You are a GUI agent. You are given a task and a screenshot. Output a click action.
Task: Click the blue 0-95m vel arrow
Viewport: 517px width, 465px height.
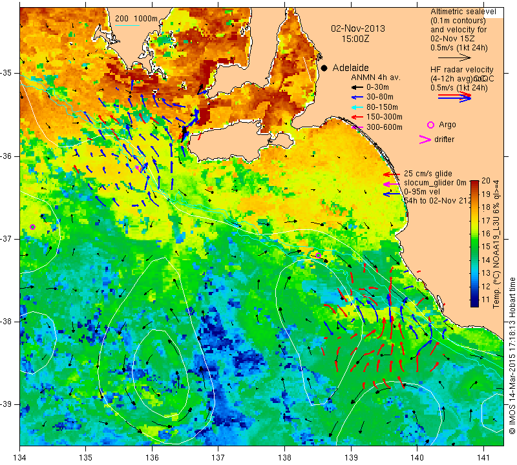[x=392, y=194]
